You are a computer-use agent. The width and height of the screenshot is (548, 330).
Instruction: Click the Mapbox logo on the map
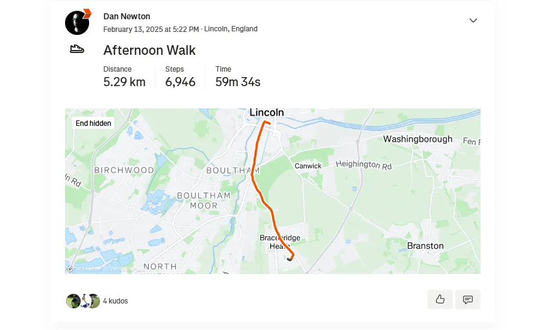(x=70, y=269)
